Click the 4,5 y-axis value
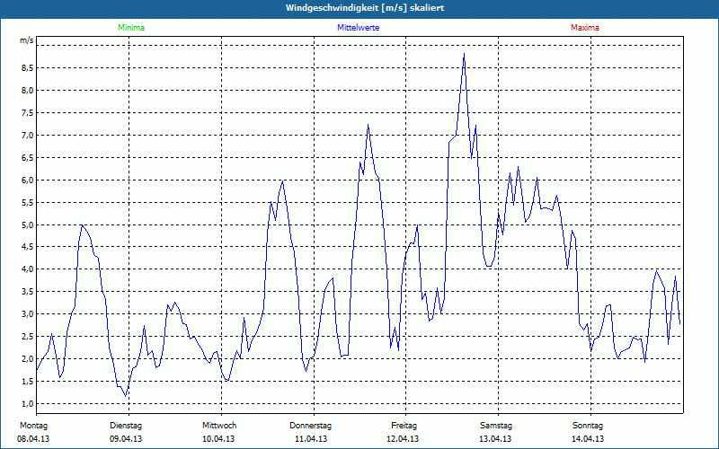The height and width of the screenshot is (449, 719). [27, 246]
